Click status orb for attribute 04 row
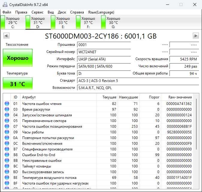The height and width of the screenshot is (192, 202). click(x=7, y=115)
